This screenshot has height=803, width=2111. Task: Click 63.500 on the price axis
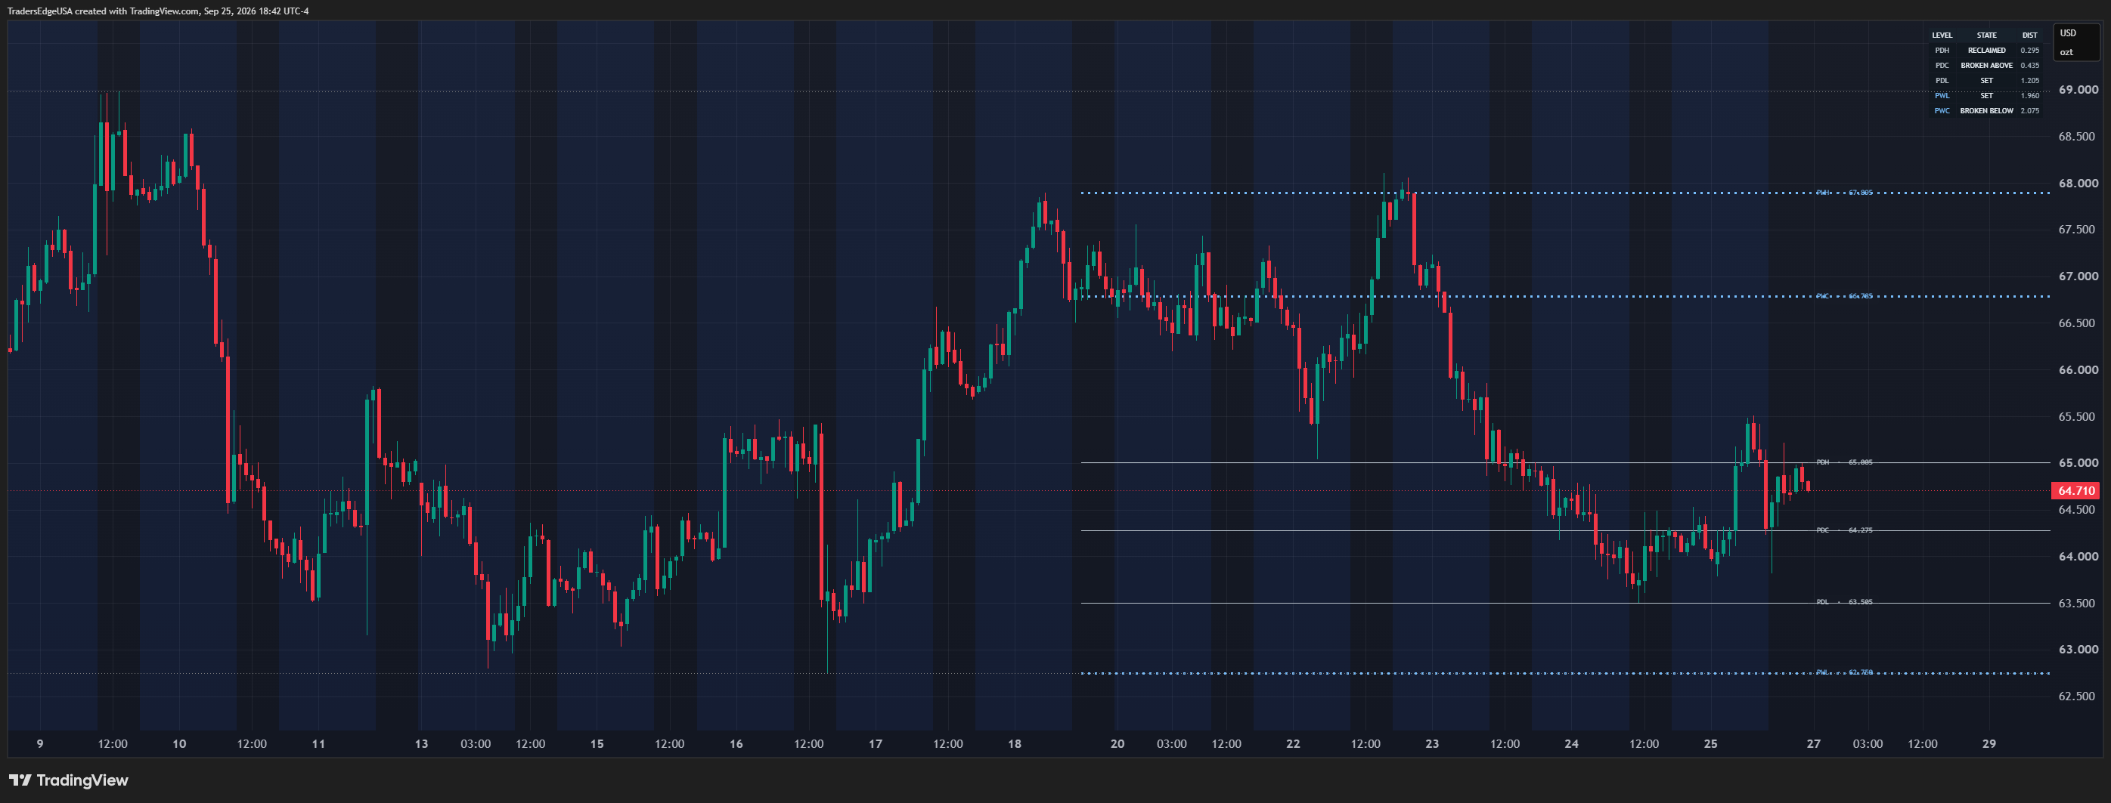pyautogui.click(x=2076, y=604)
